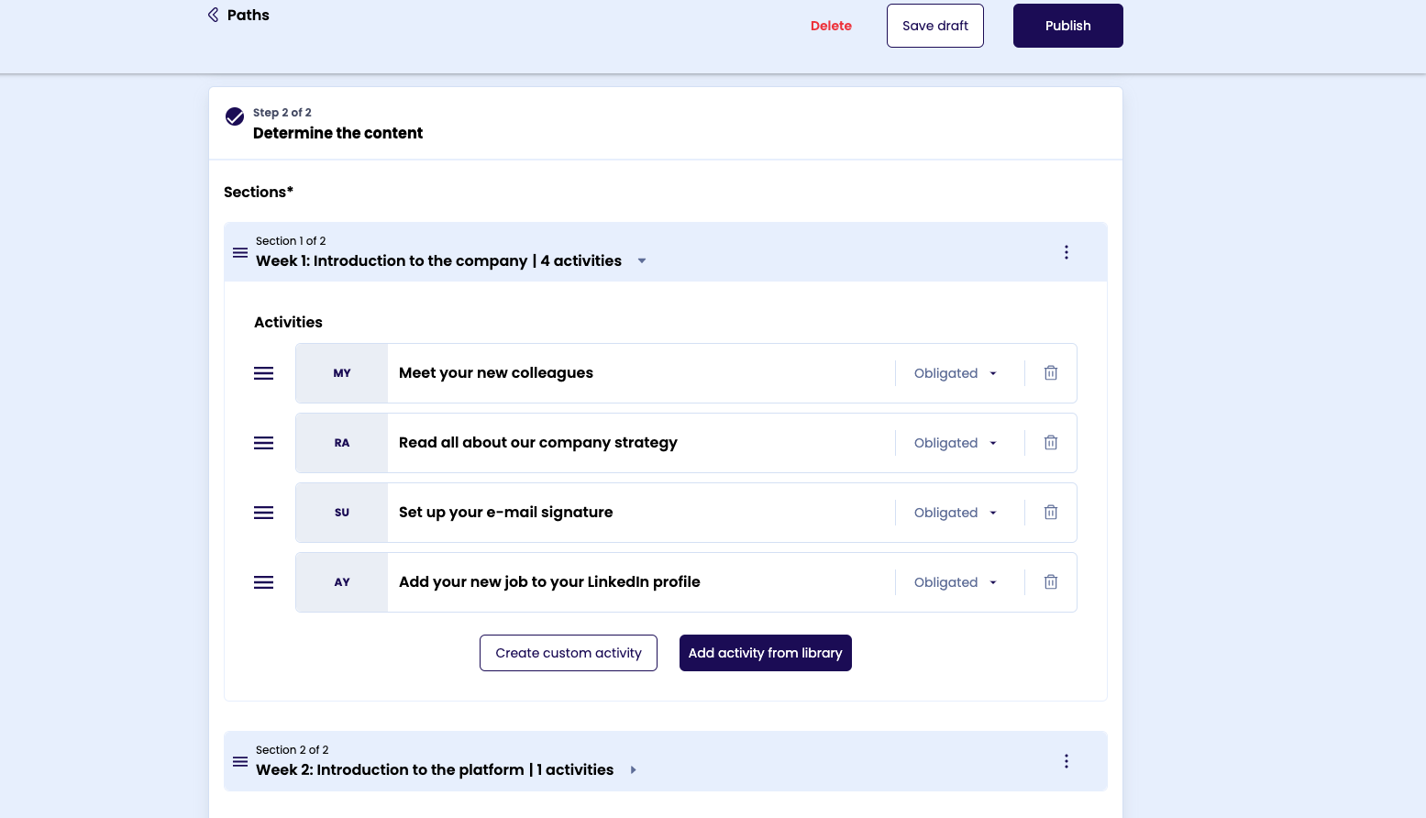Click Save draft
This screenshot has width=1426, height=818.
tap(934, 26)
